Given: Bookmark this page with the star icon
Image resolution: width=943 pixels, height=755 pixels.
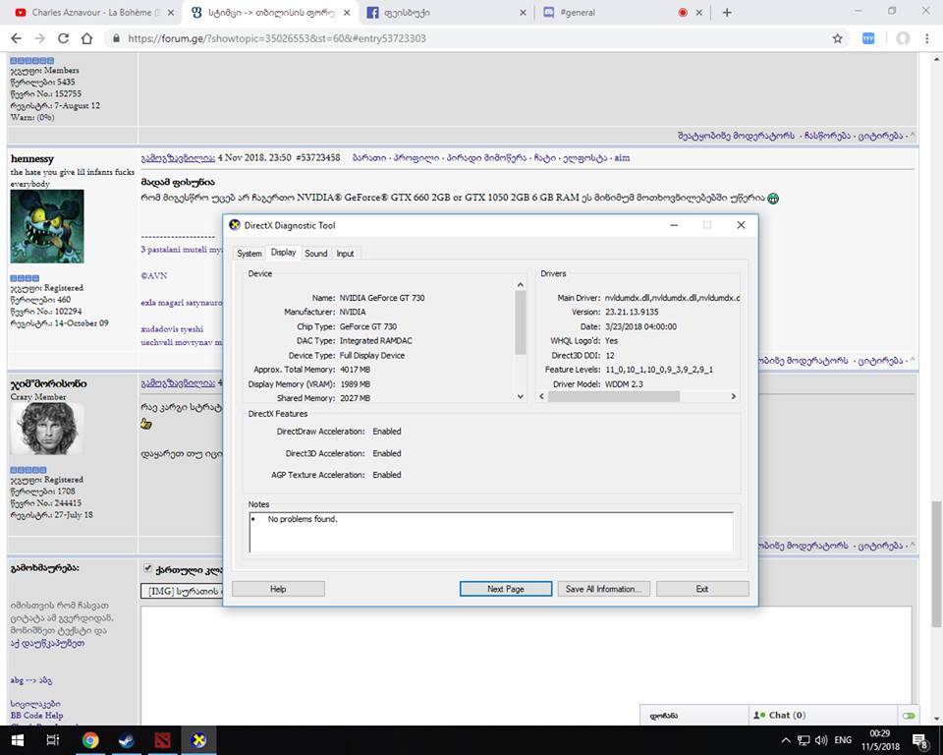Looking at the screenshot, I should coord(837,38).
